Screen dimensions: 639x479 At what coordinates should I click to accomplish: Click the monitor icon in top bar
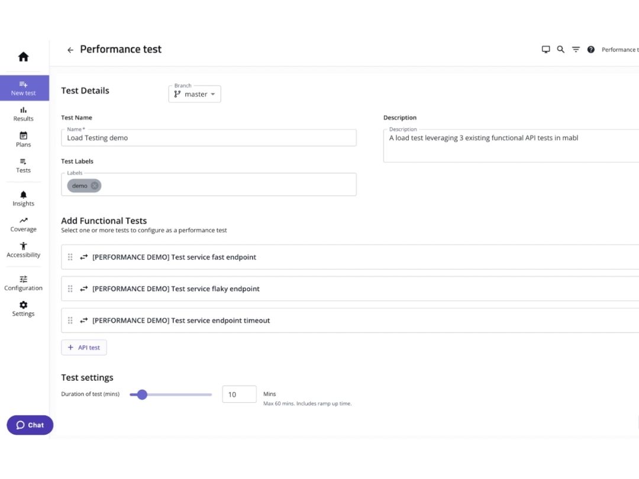tap(546, 49)
